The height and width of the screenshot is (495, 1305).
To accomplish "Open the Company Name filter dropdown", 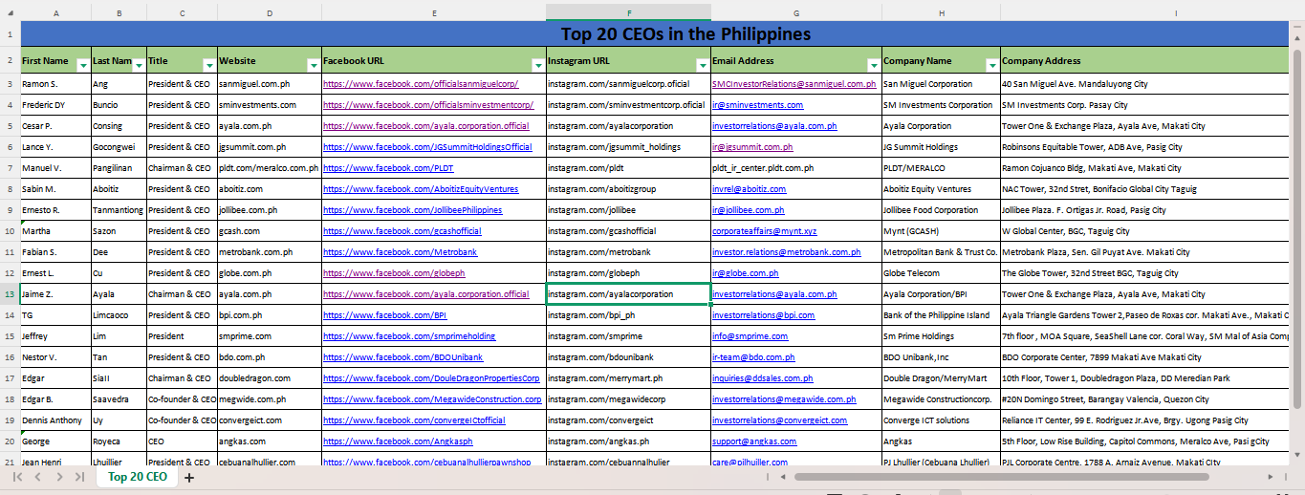I will [991, 65].
